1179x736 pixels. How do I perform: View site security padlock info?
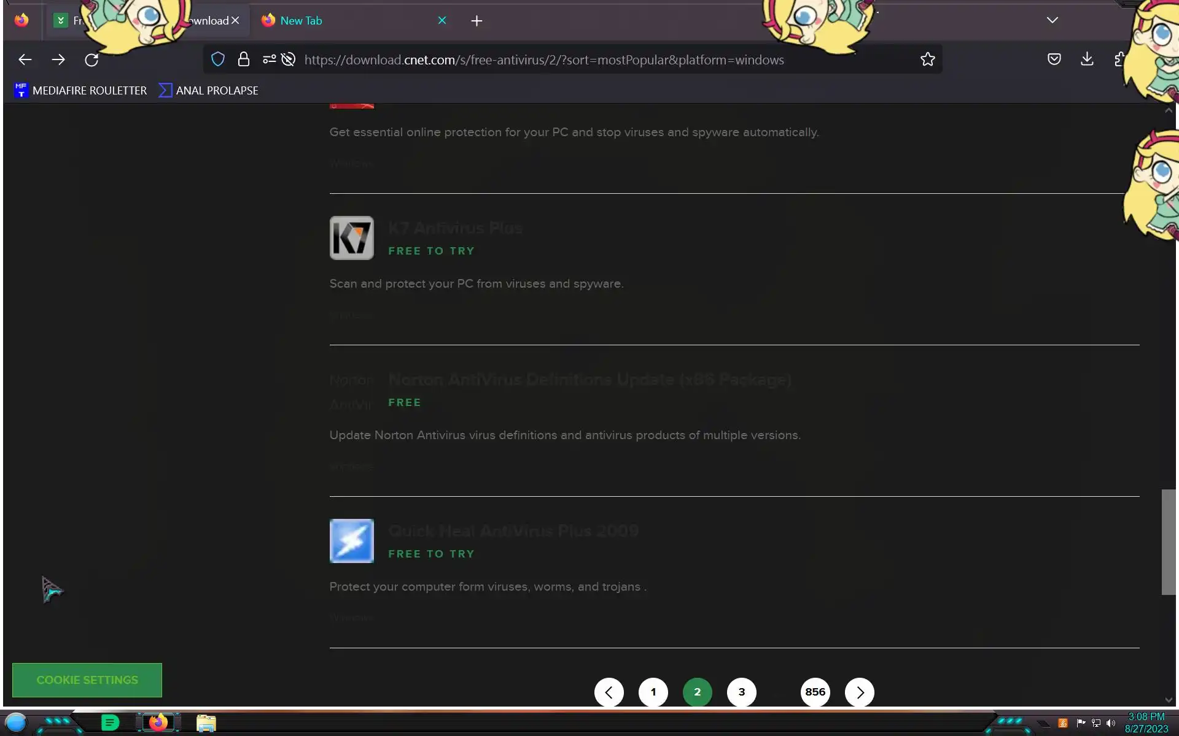click(x=244, y=59)
